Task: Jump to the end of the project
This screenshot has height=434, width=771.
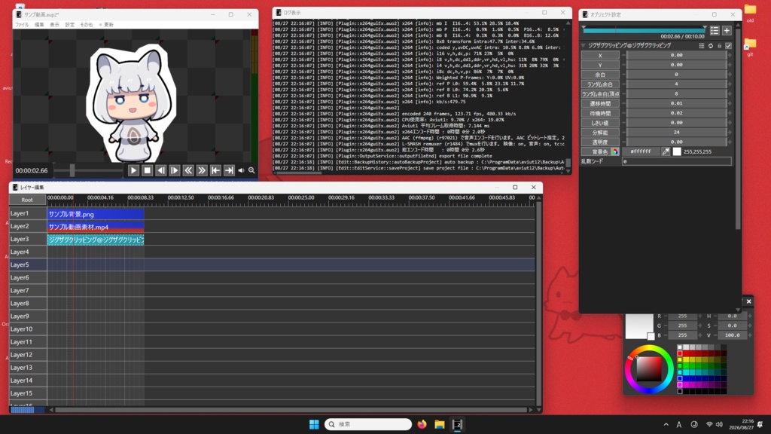Action: coord(229,170)
